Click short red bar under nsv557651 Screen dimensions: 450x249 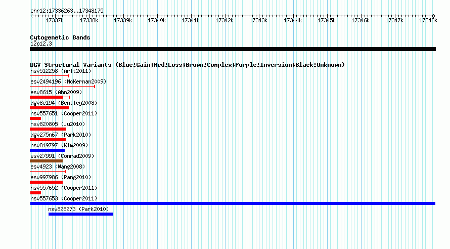(x=35, y=118)
